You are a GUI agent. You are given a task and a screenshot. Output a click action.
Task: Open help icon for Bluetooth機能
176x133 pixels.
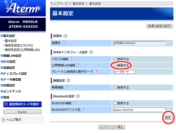click(x=75, y=103)
